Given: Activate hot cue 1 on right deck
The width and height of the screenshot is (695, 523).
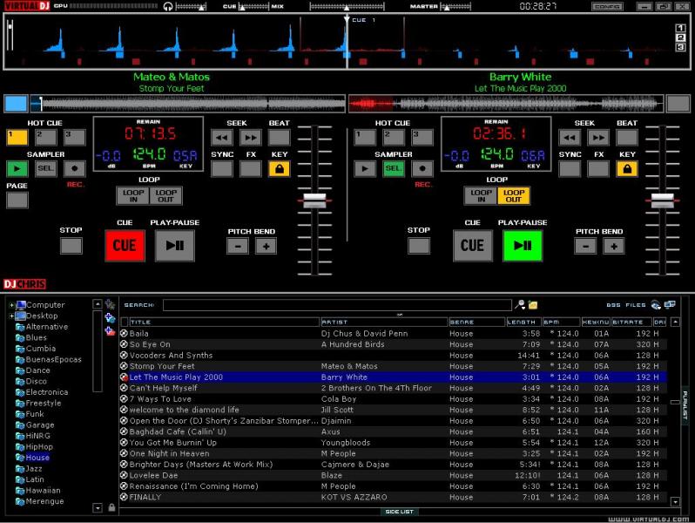Looking at the screenshot, I should pos(365,137).
